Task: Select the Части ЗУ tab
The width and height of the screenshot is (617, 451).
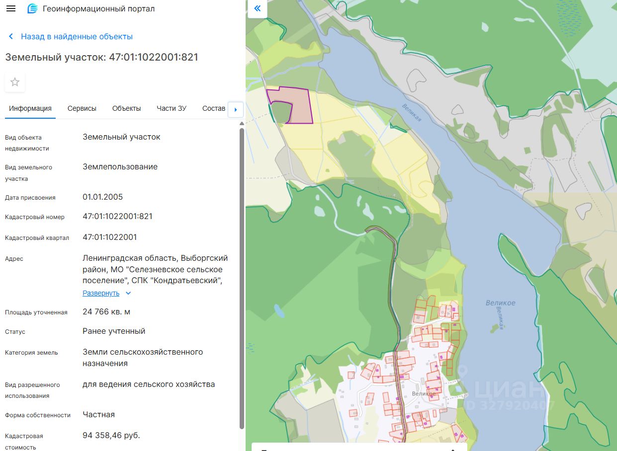Action: point(172,108)
